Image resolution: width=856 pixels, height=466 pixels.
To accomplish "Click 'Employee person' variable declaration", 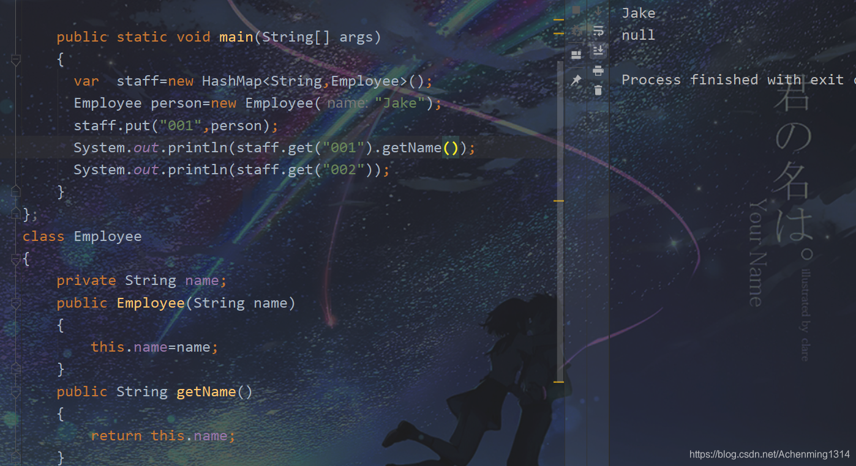I will 138,103.
